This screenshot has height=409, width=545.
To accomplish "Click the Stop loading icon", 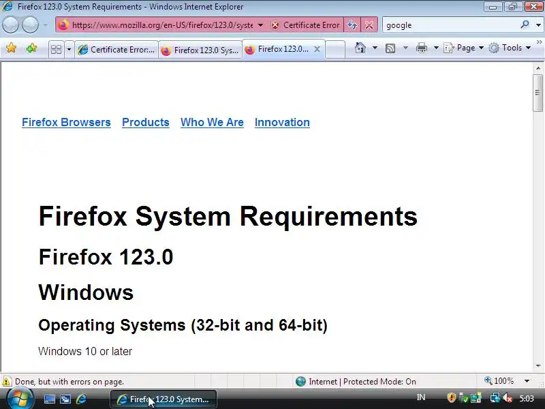I will click(369, 25).
